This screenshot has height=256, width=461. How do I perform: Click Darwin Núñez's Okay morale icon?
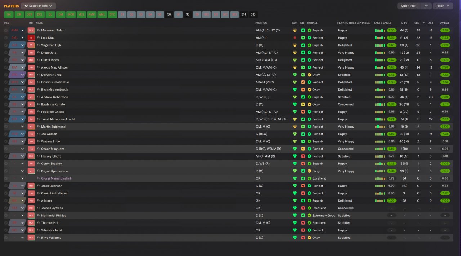tap(309, 75)
